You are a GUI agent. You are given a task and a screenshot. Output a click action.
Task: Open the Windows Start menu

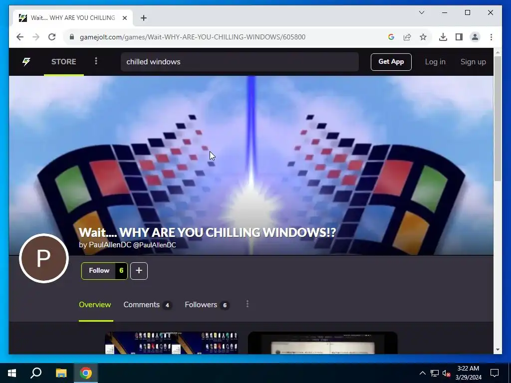click(12, 373)
